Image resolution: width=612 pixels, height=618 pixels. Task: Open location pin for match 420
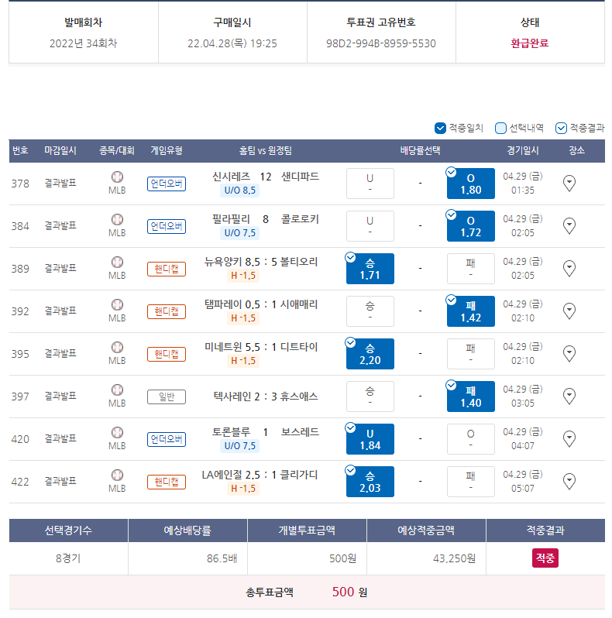pyautogui.click(x=569, y=438)
